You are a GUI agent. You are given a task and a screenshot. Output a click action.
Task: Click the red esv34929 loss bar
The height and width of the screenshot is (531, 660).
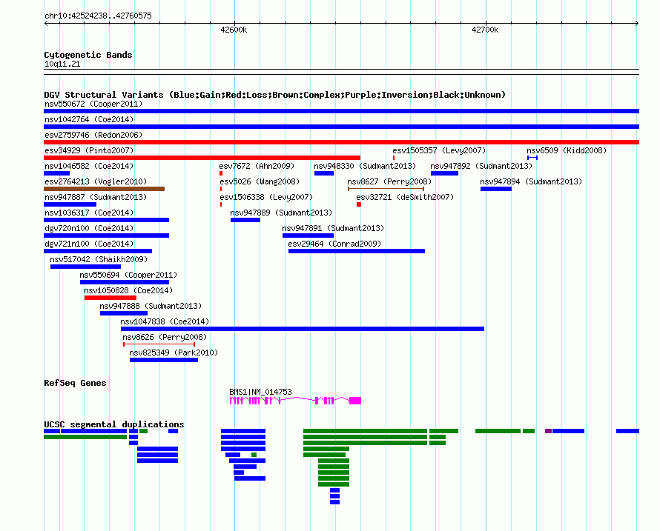[202, 158]
